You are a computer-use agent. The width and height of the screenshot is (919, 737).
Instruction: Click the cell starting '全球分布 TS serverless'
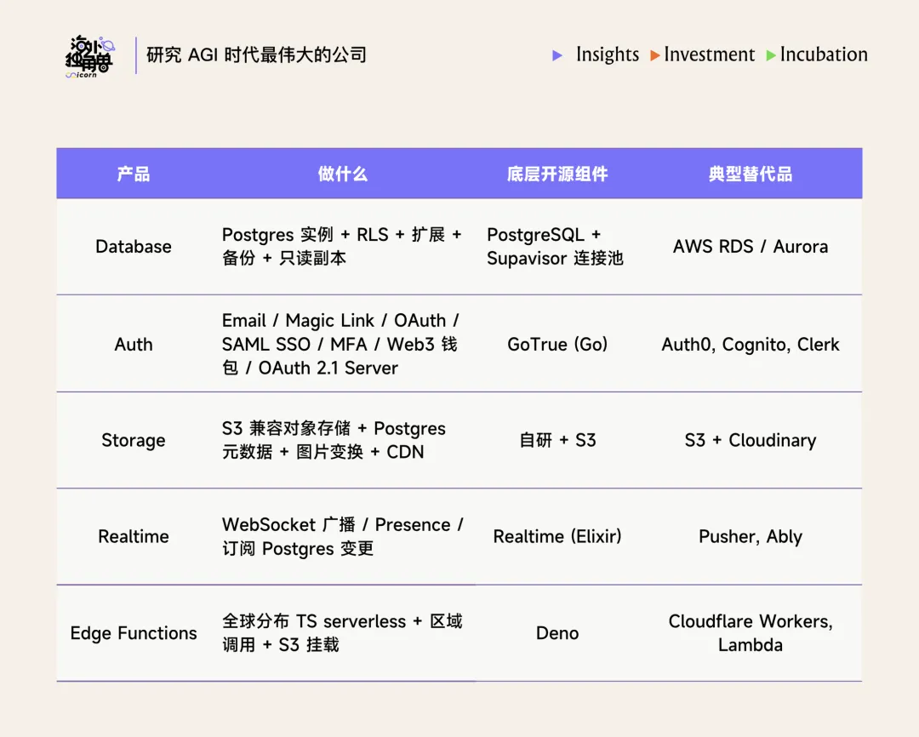342,633
